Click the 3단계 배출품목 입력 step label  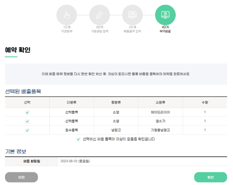coord(132,29)
